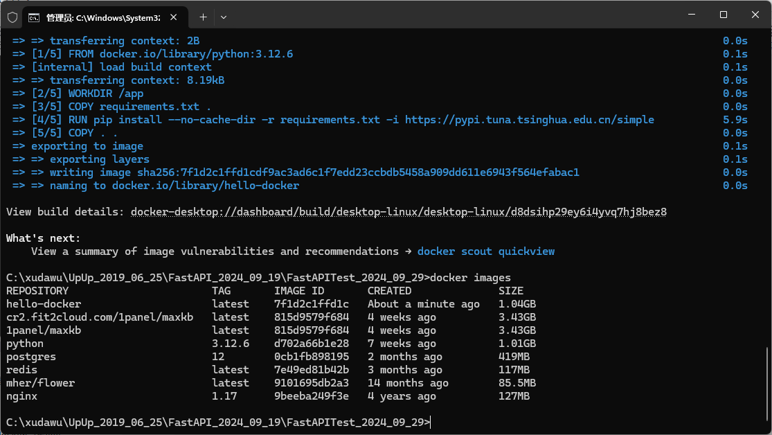Click the python tag 3.12.6

pos(231,344)
